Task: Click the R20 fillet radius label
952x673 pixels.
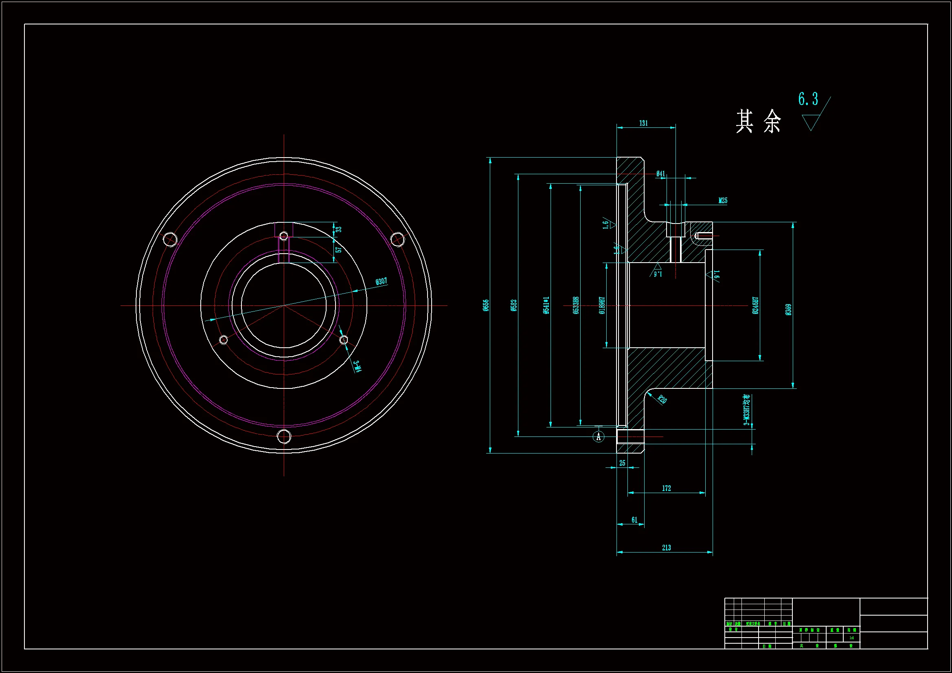Action: point(662,399)
